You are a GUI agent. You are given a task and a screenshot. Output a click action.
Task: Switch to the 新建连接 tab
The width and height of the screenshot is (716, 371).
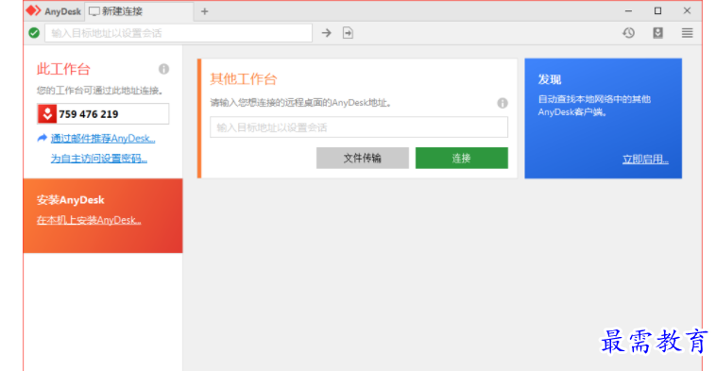tap(139, 11)
